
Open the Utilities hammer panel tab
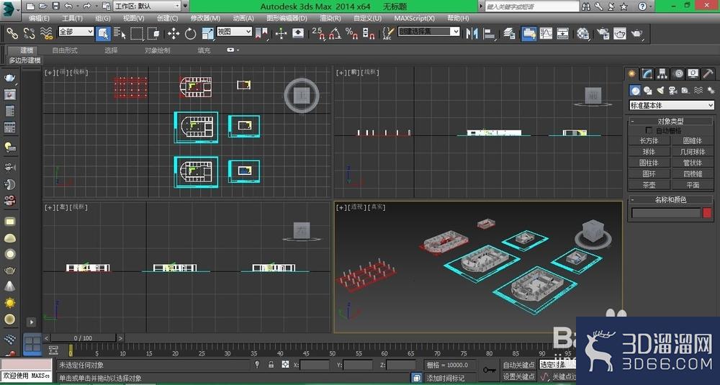pyautogui.click(x=708, y=73)
